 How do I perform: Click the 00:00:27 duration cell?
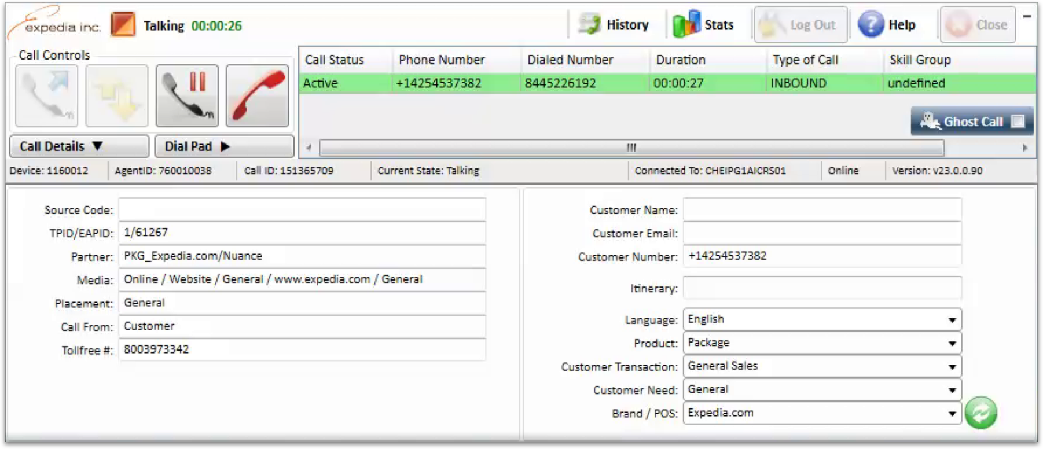coord(678,83)
